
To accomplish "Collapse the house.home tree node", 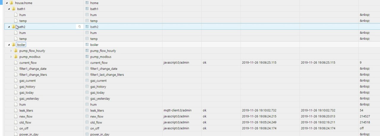I will pyautogui.click(x=7, y=3).
